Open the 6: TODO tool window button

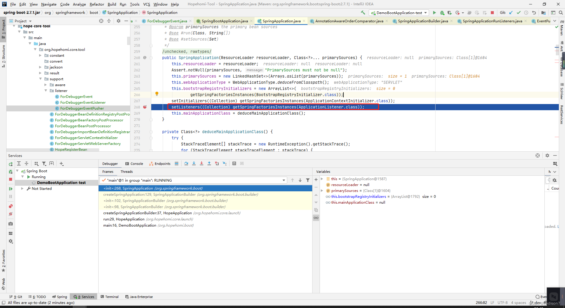(x=37, y=297)
